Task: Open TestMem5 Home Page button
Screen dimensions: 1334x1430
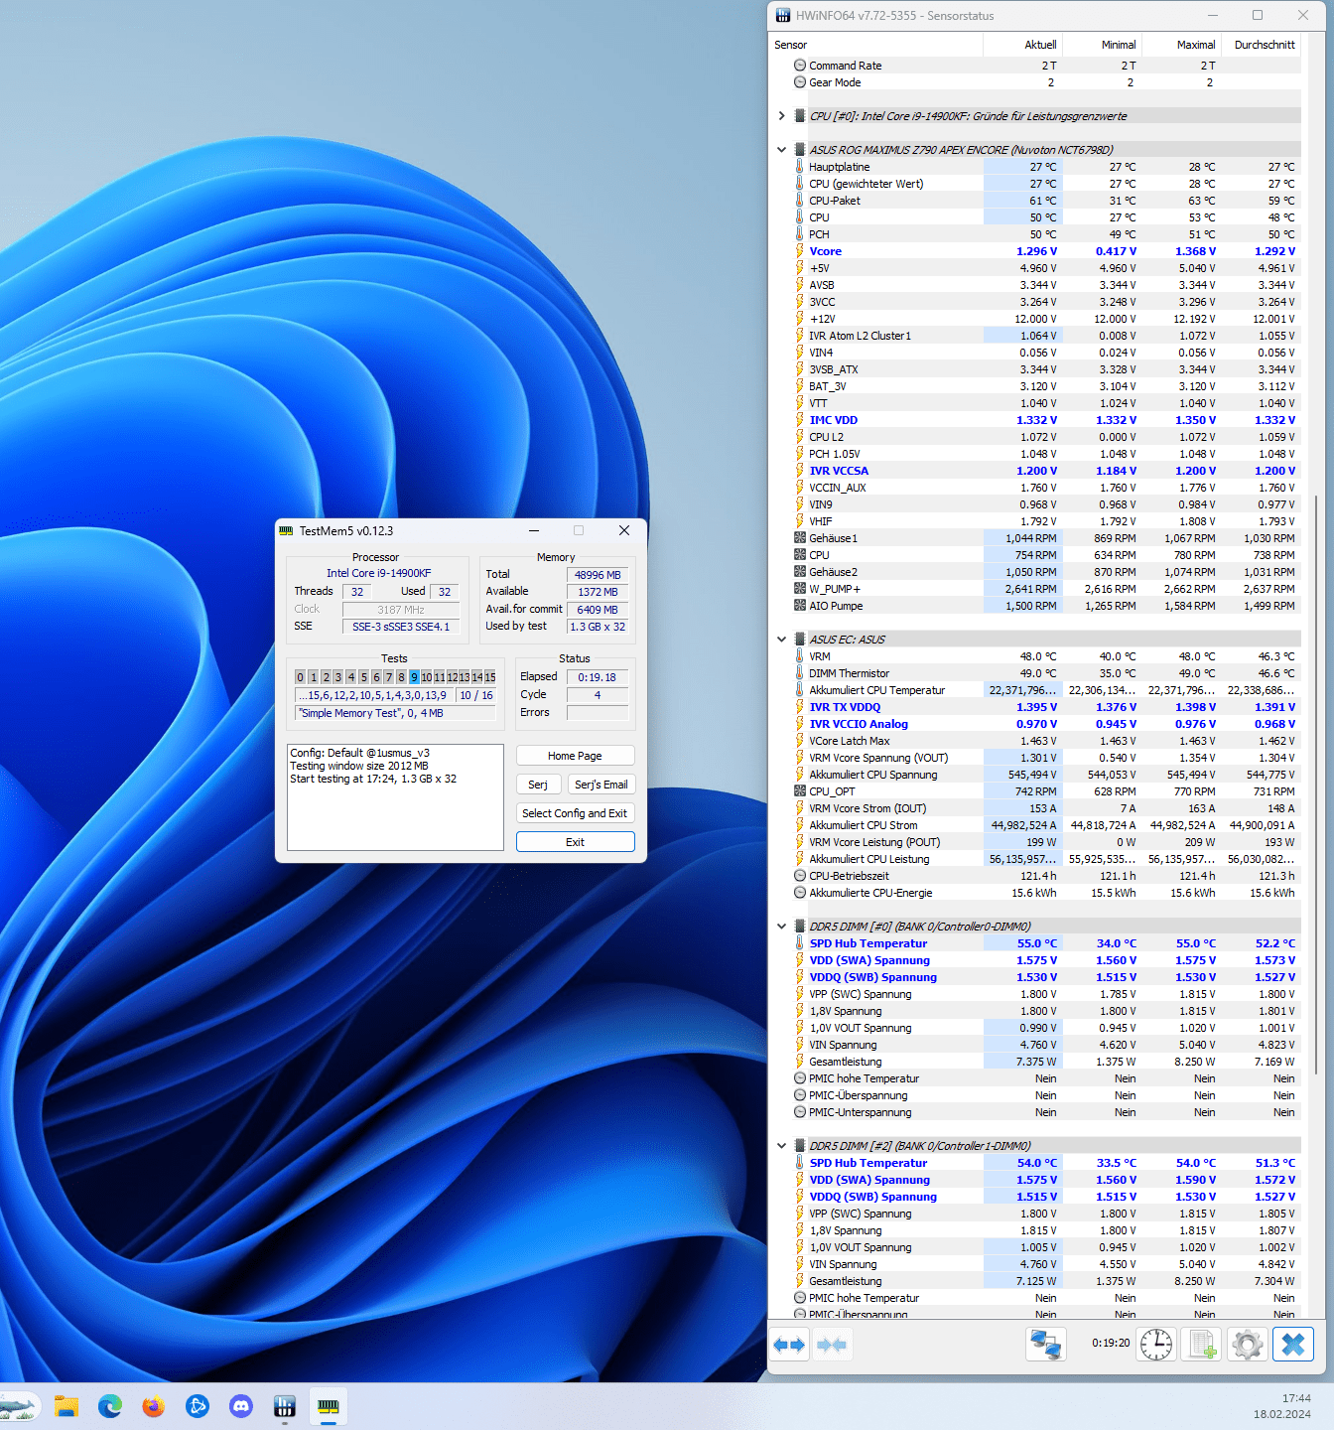Action: (x=575, y=756)
